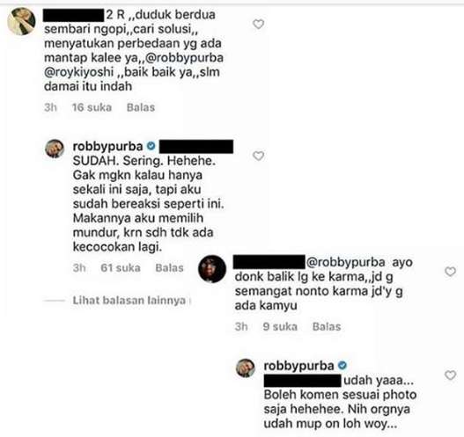Like robbypurba's 'udah yaaa' reply
Image resolution: width=464 pixels, height=437 pixels.
451,375
